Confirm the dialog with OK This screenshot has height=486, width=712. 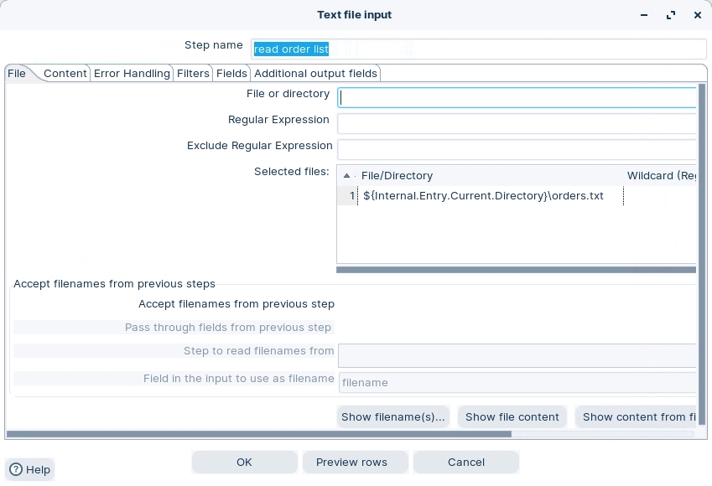pyautogui.click(x=244, y=463)
